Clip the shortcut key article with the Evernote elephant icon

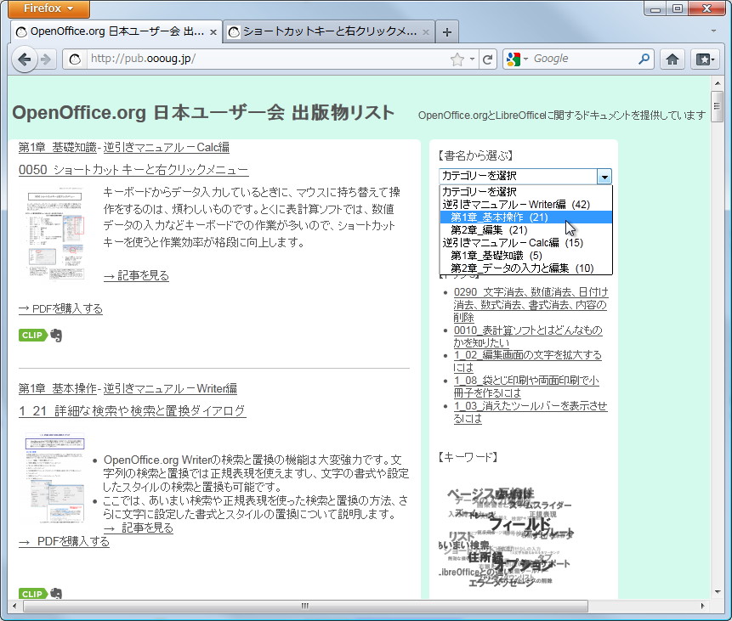point(54,335)
